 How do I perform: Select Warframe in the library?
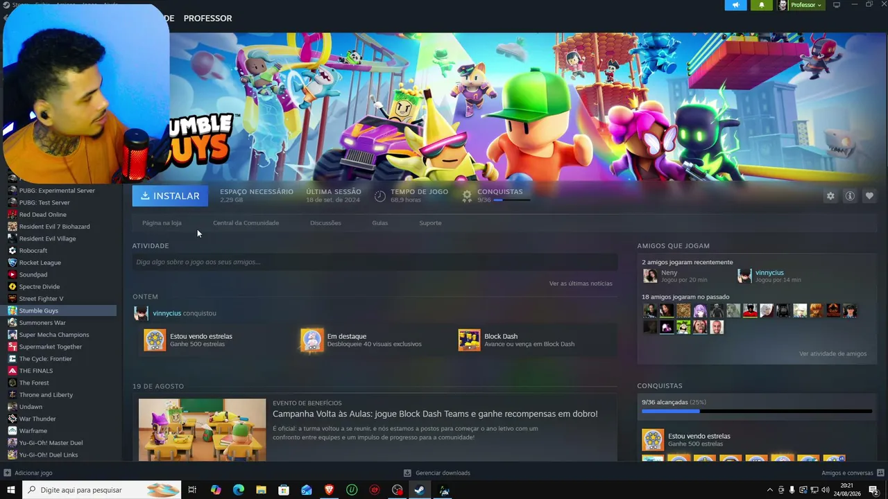coord(61,430)
